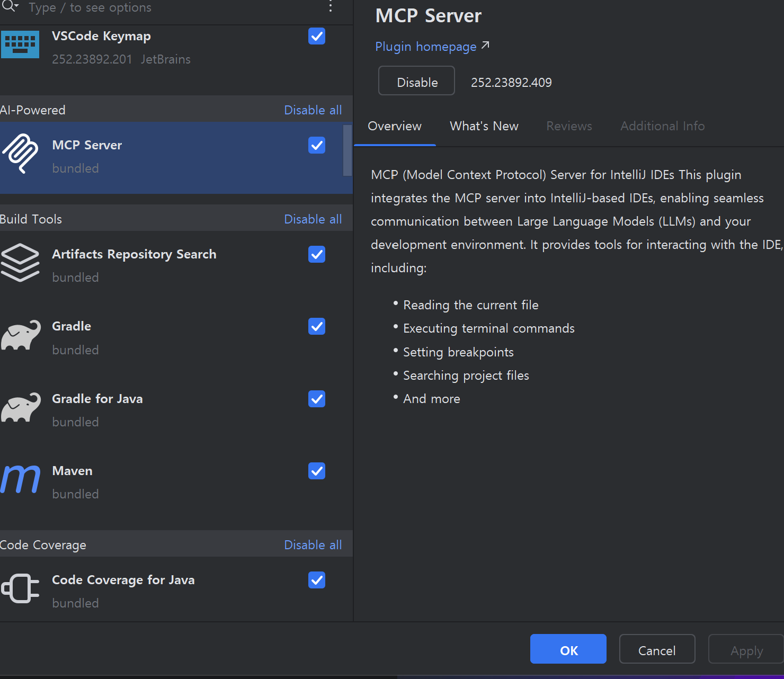The width and height of the screenshot is (784, 679).
Task: Open the Plugin homepage link
Action: click(x=426, y=47)
